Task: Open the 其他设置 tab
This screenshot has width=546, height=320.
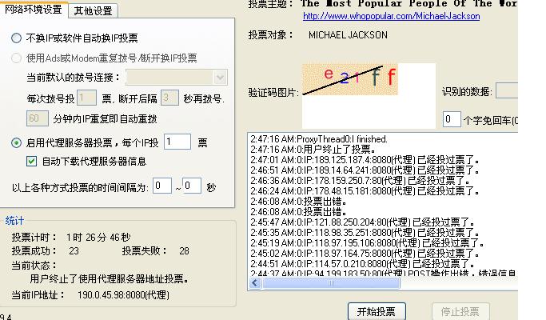Action: click(93, 10)
